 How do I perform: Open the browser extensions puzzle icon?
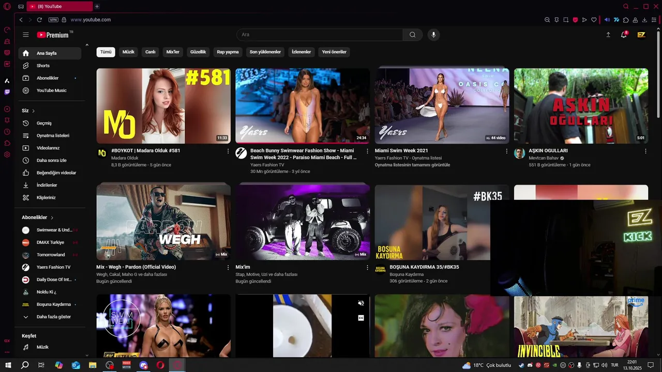tap(626, 20)
